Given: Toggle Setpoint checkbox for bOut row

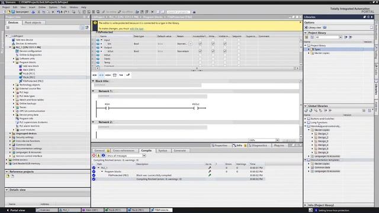Looking at the screenshot, I should 239,51.
